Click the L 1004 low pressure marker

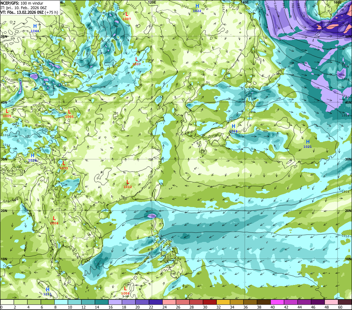pyautogui.click(x=54, y=220)
